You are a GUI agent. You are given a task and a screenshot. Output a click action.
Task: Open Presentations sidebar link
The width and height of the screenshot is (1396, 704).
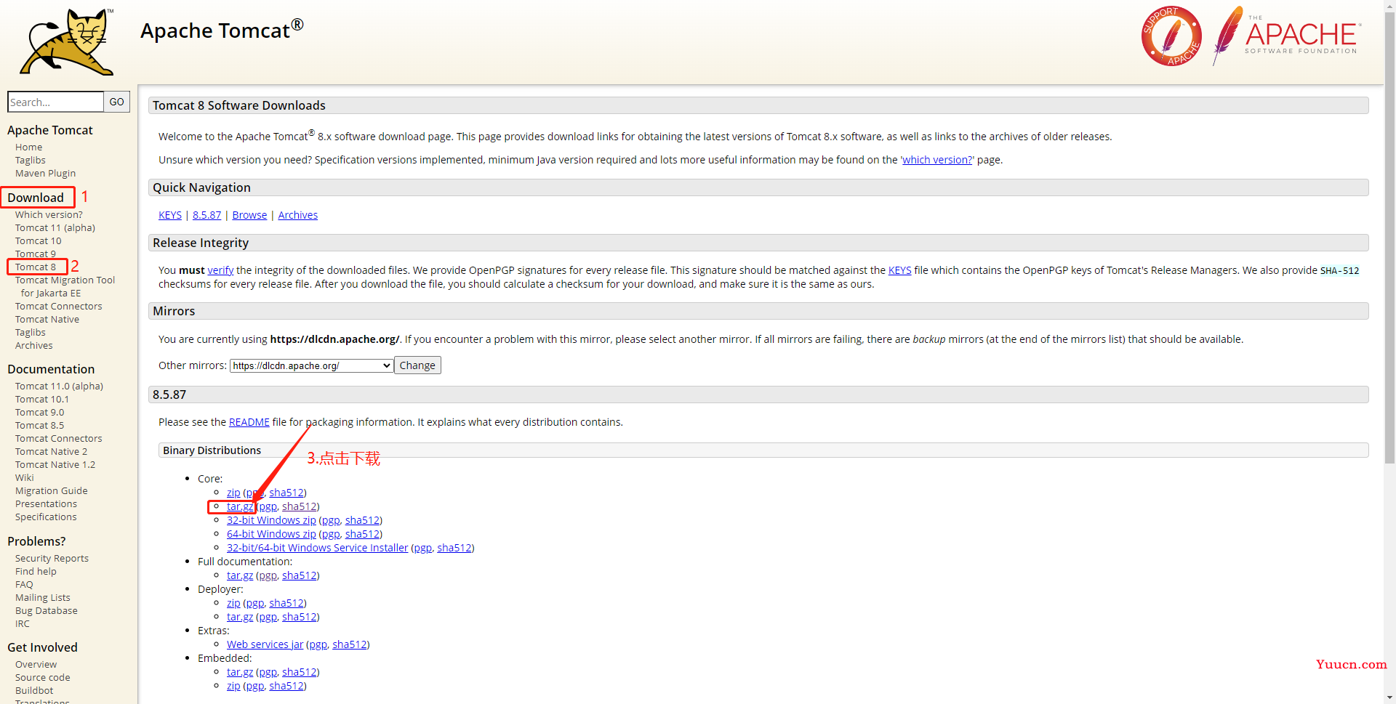[46, 503]
